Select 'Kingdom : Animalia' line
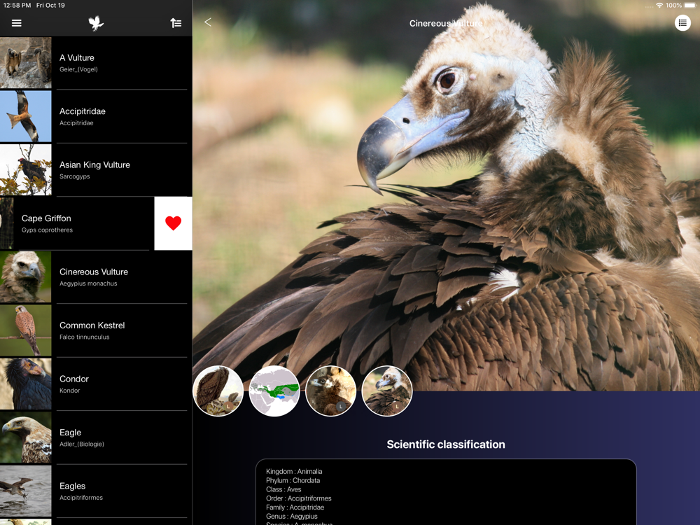Image resolution: width=700 pixels, height=525 pixels. (x=294, y=471)
